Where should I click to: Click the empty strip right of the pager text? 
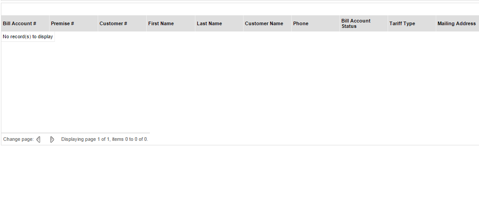click(x=315, y=139)
